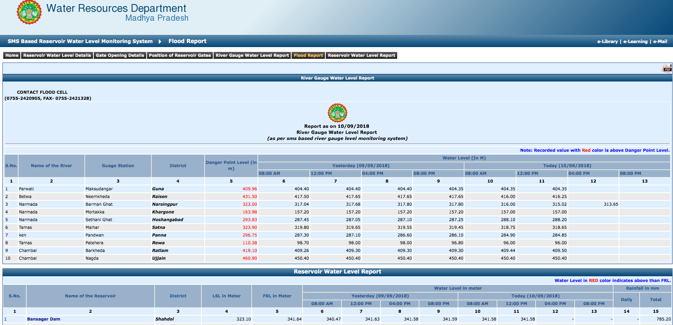Click the Water Resources Department heading

pyautogui.click(x=116, y=9)
